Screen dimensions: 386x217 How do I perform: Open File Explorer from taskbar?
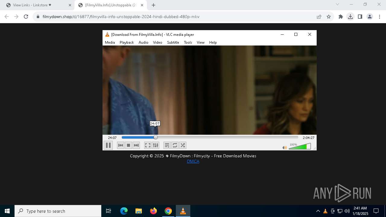tap(138, 211)
